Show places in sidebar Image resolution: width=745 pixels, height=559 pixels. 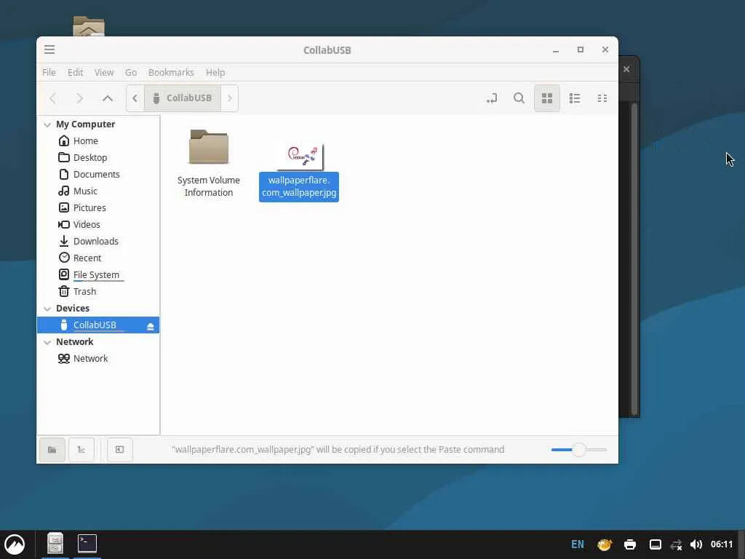pyautogui.click(x=52, y=450)
